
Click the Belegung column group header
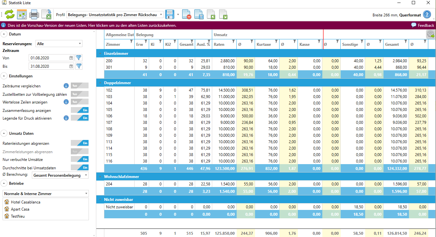pyautogui.click(x=173, y=35)
